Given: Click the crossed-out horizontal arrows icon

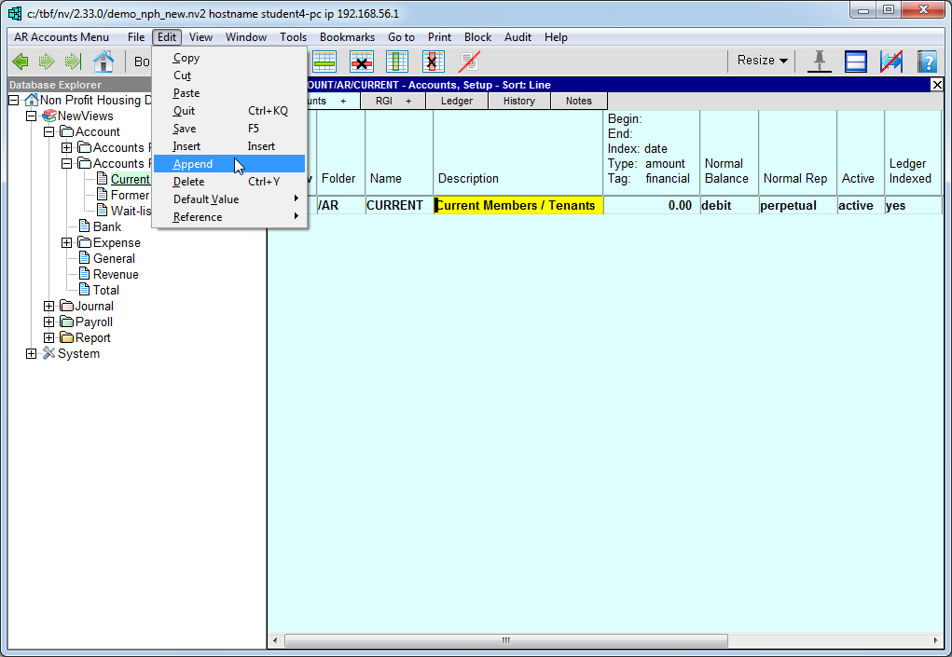Looking at the screenshot, I should click(891, 62).
